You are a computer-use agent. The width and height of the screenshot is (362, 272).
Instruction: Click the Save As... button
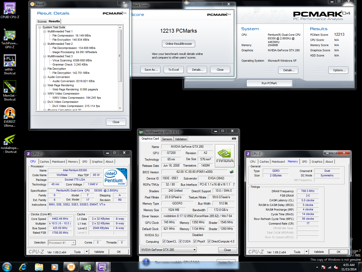click(x=151, y=70)
